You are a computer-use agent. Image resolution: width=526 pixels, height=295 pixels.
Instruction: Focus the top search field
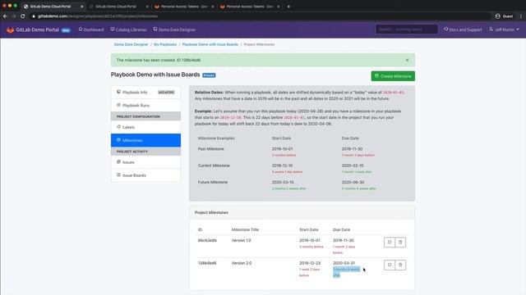pyautogui.click(x=407, y=29)
